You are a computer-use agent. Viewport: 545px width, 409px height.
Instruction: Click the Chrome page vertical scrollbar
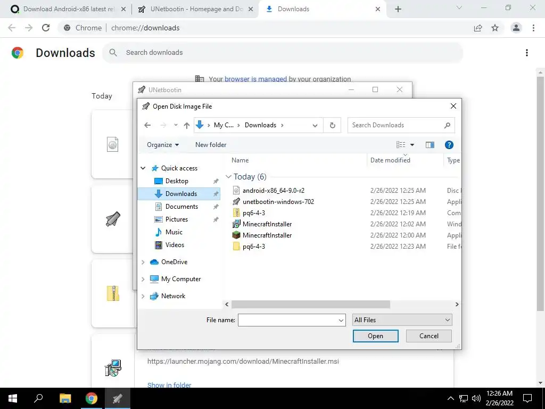pos(540,193)
